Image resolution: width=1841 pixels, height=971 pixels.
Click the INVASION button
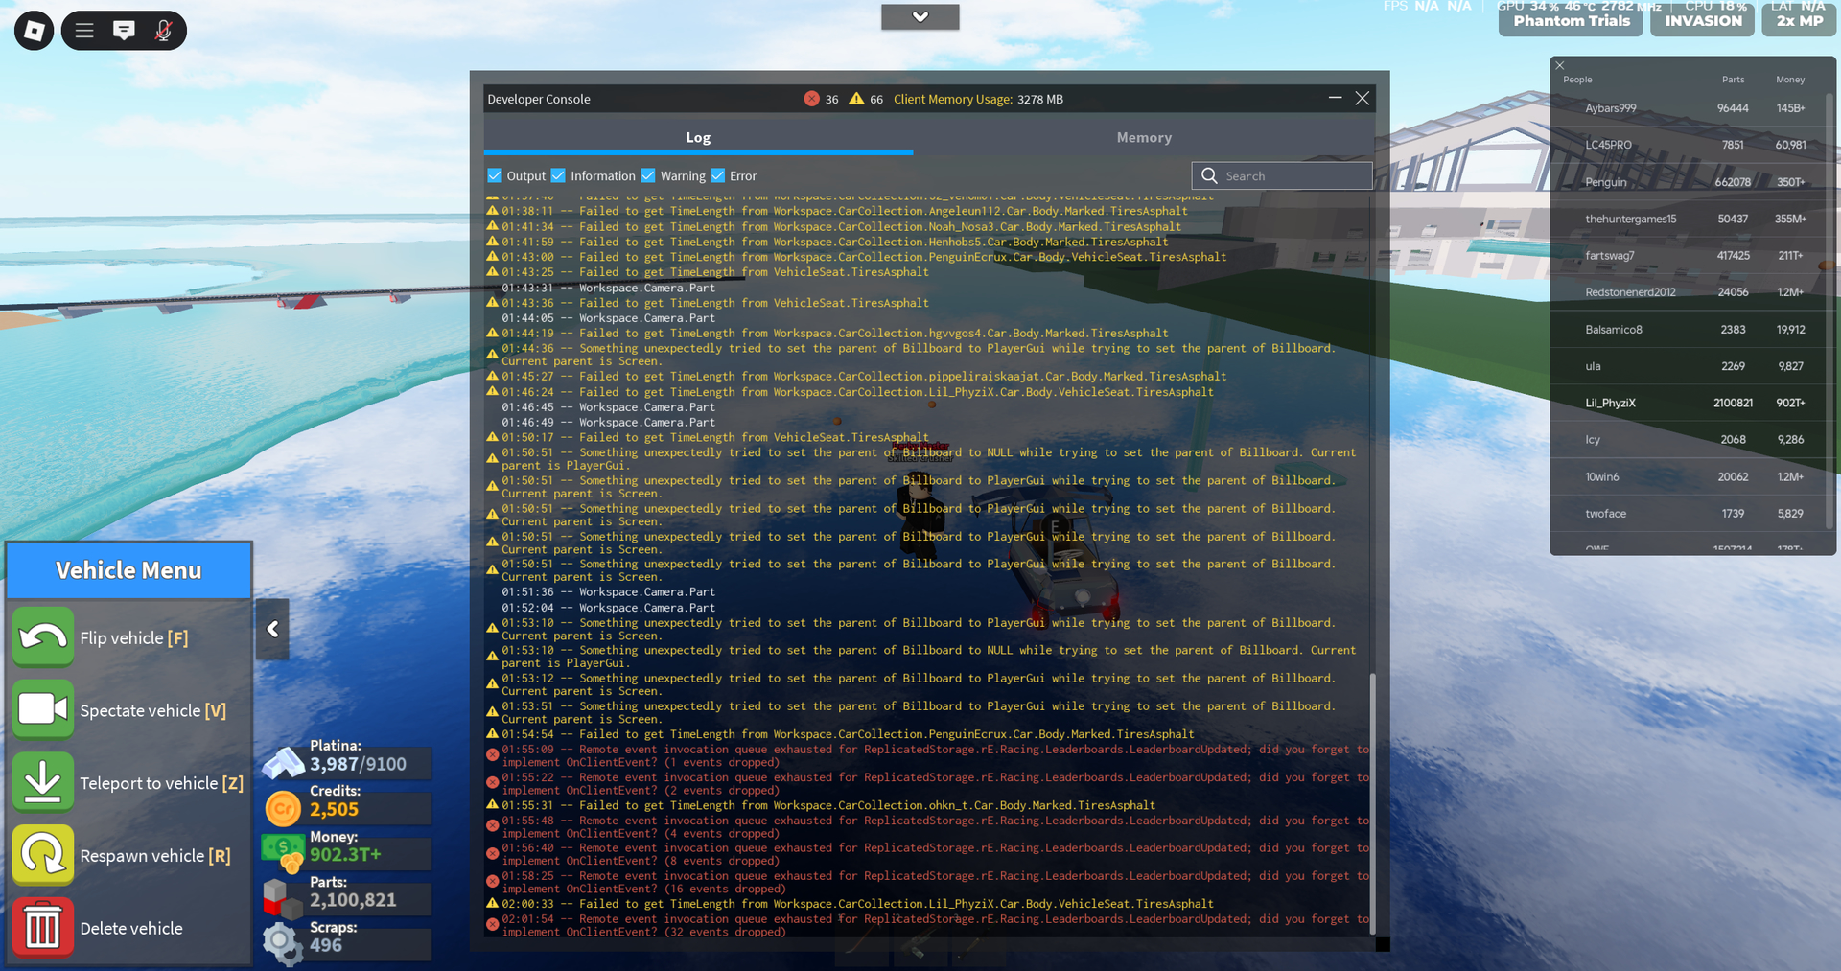(x=1703, y=20)
